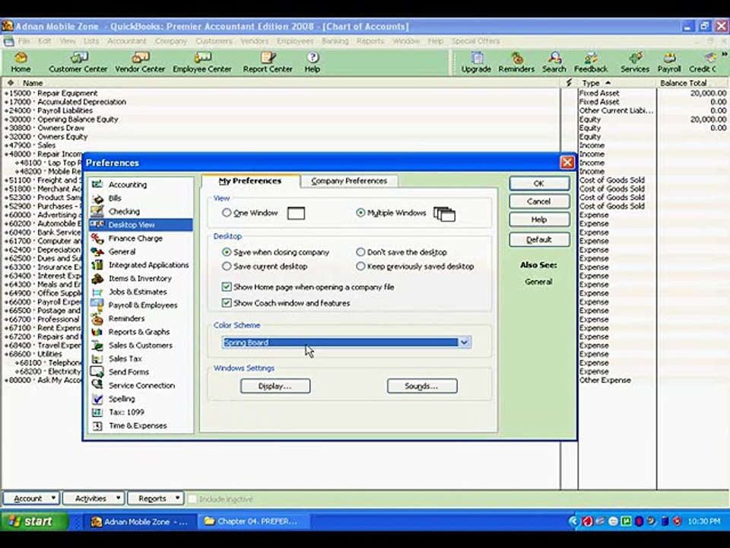
Task: Follow the General link under Also See
Action: pyautogui.click(x=538, y=282)
